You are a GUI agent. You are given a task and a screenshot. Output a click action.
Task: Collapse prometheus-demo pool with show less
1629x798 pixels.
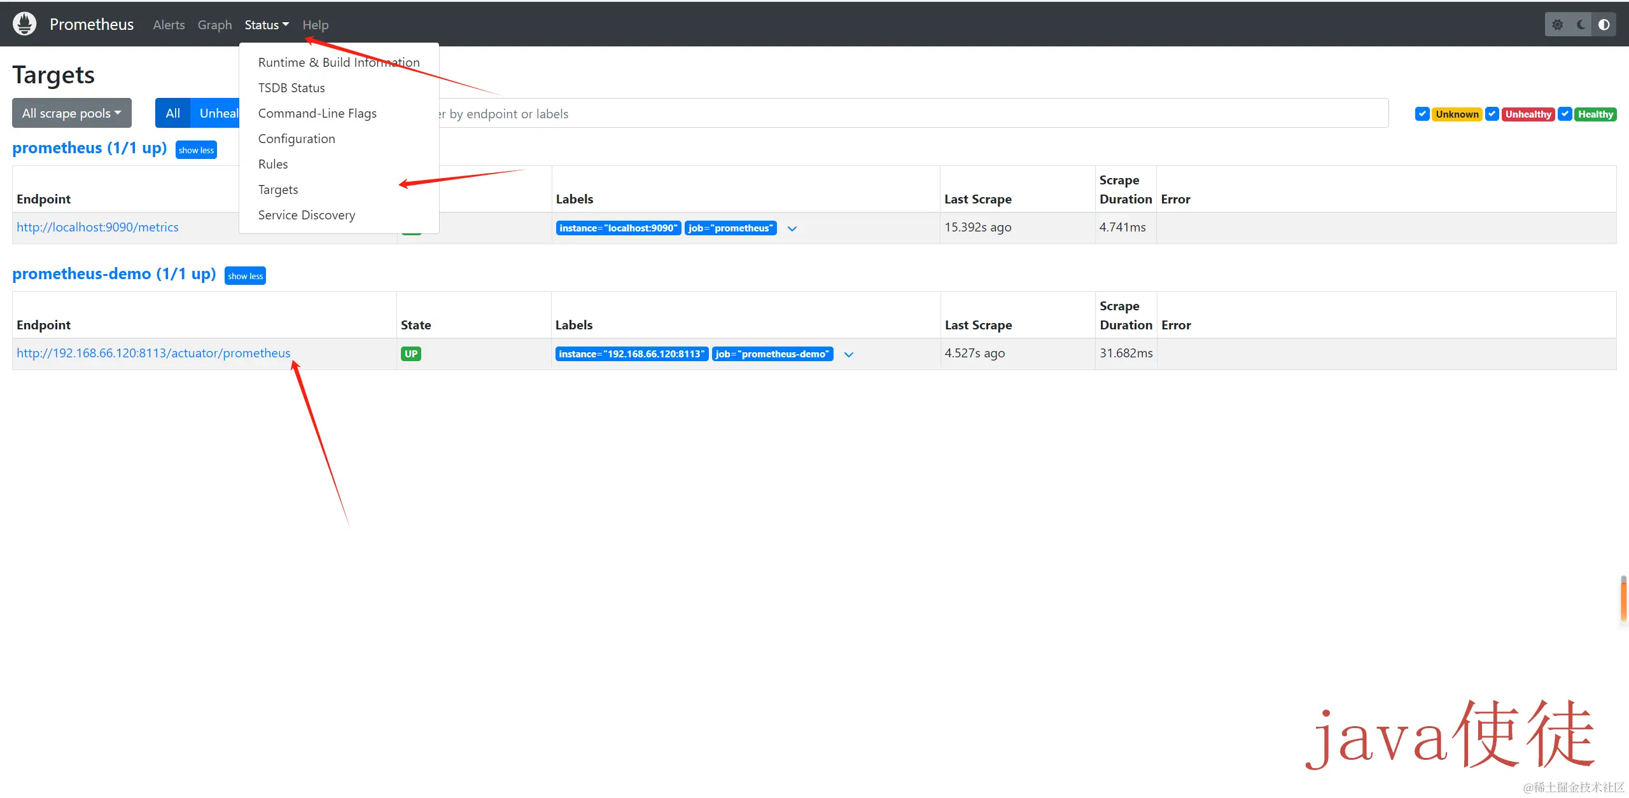pos(245,276)
